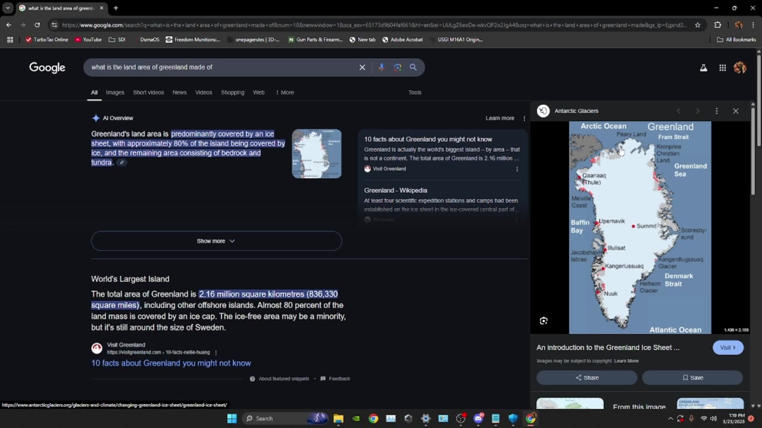The width and height of the screenshot is (762, 428).
Task: Open options for Visit Greenland source card
Action: click(x=517, y=169)
